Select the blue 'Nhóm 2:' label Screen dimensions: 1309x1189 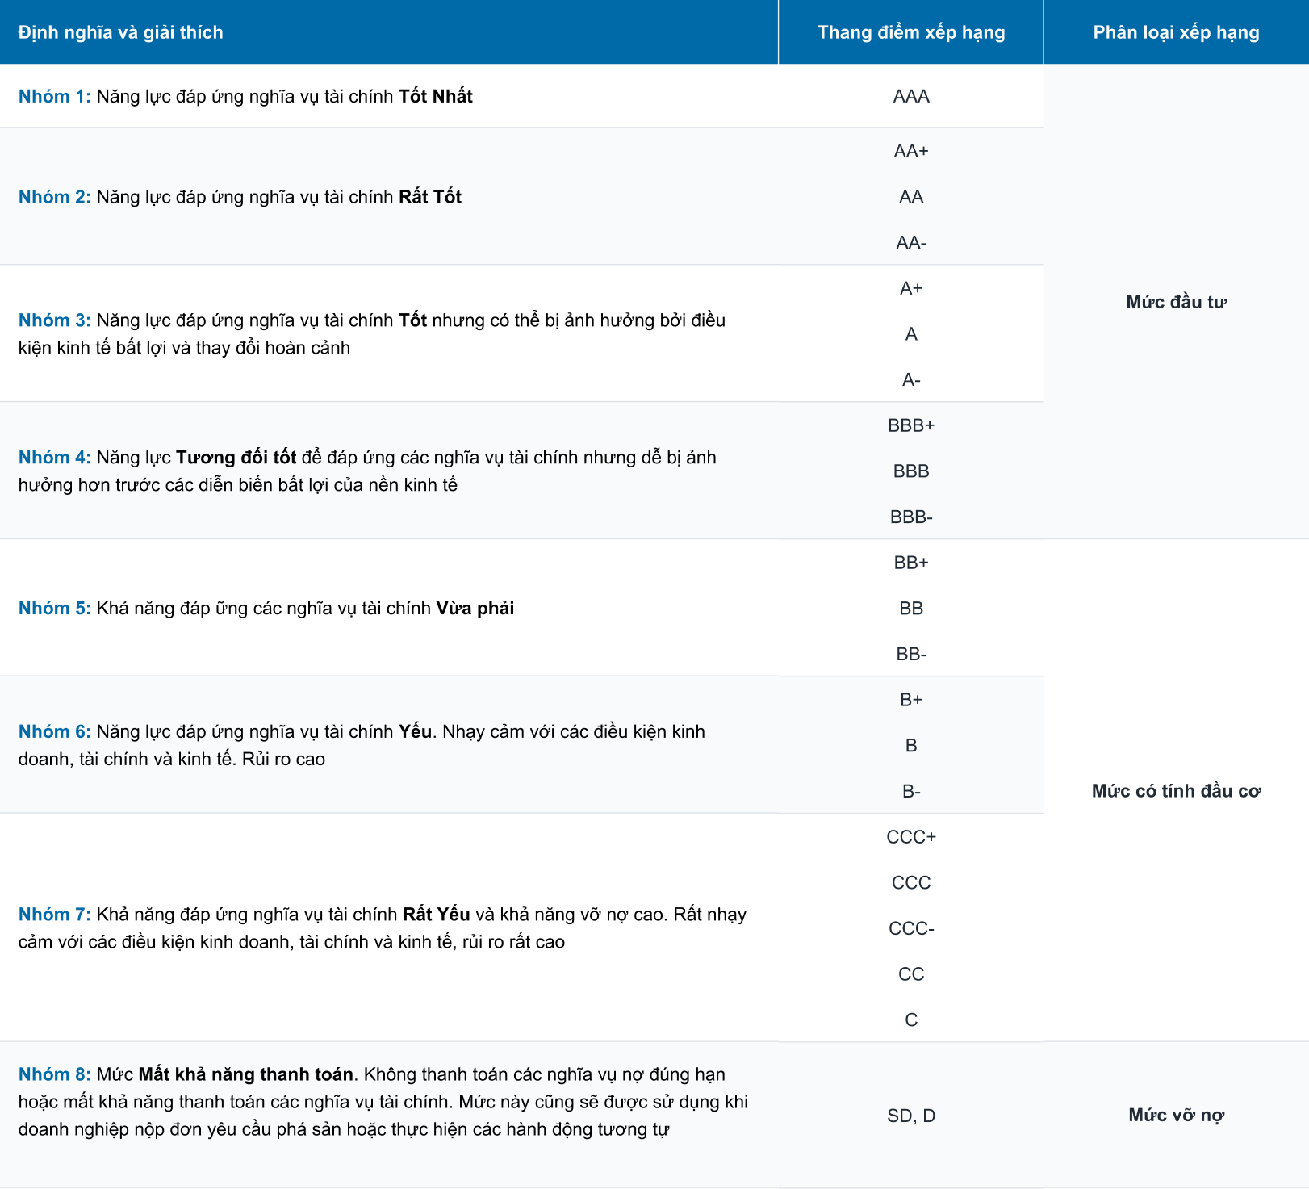(x=54, y=197)
